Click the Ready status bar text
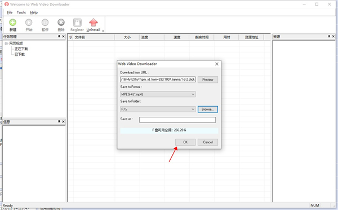The height and width of the screenshot is (210, 338). click(8, 205)
